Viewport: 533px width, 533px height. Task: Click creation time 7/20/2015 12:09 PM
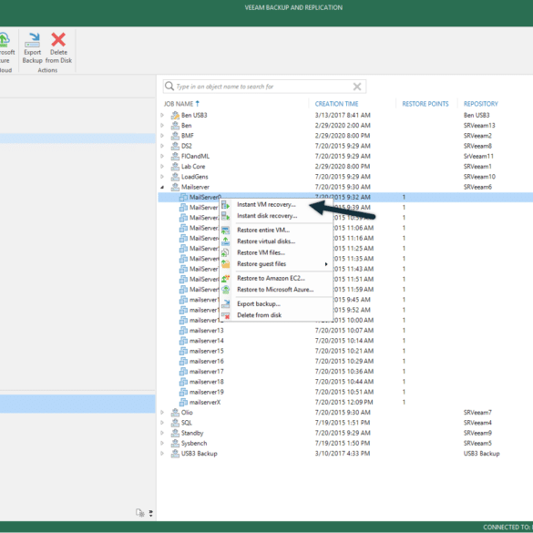(x=344, y=402)
